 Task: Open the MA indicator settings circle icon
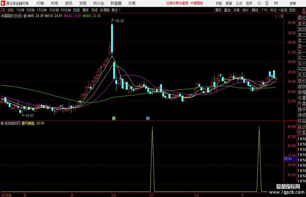coord(25,16)
